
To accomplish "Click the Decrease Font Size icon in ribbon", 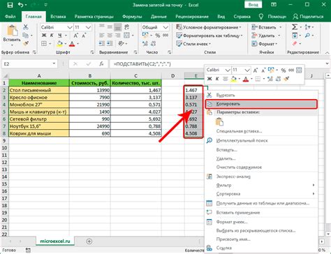I will [84, 36].
